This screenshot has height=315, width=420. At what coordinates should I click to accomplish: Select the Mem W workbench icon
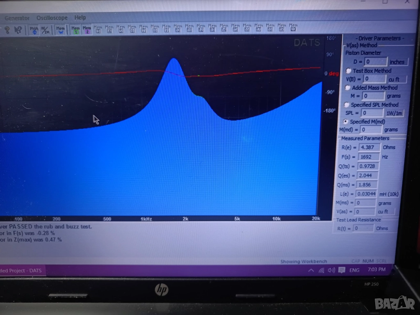point(60,30)
